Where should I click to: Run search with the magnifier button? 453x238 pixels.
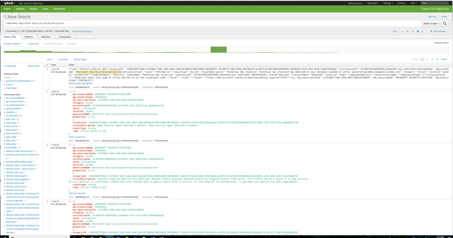(445, 24)
